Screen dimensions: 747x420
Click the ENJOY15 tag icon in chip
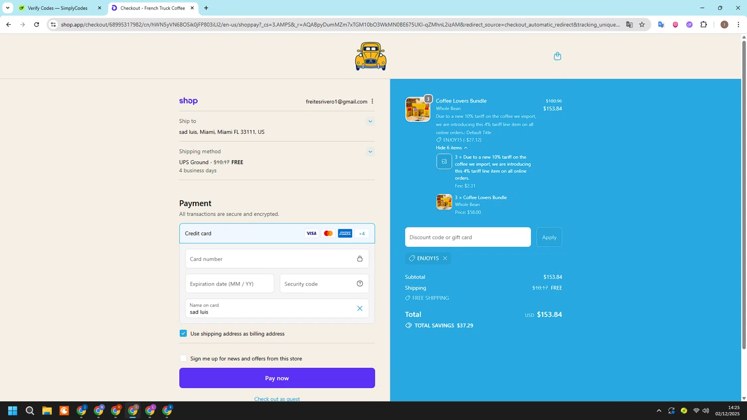[412, 258]
